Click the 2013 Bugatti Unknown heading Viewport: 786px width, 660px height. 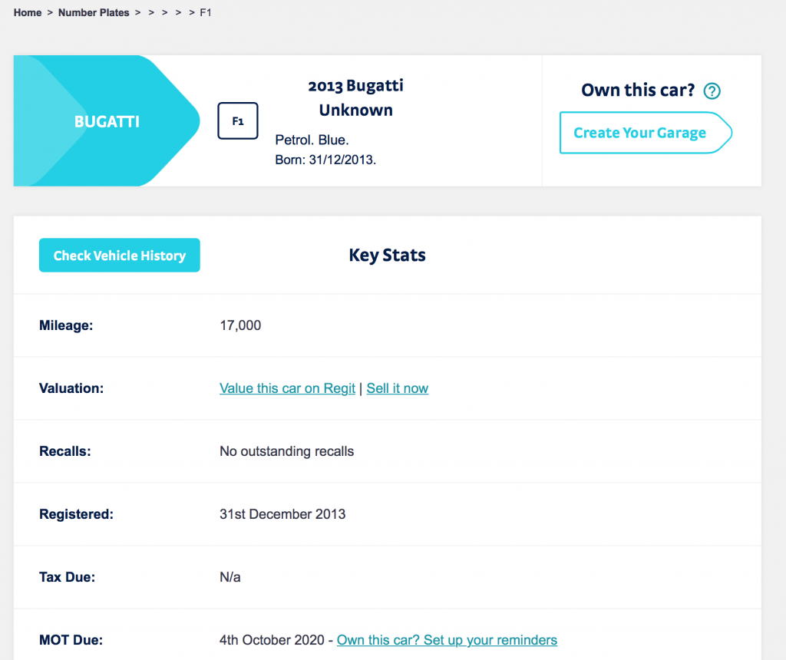pyautogui.click(x=356, y=97)
